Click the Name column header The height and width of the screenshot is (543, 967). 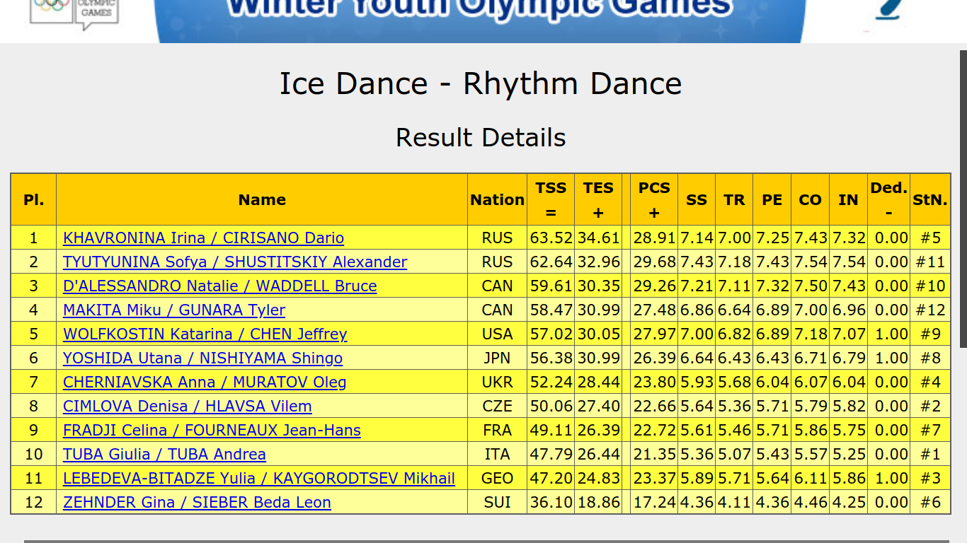coord(262,199)
